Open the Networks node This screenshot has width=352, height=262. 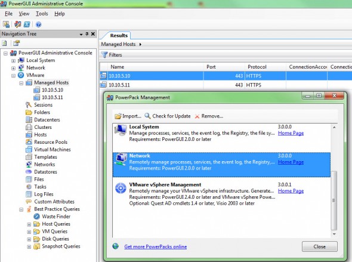tap(45, 164)
